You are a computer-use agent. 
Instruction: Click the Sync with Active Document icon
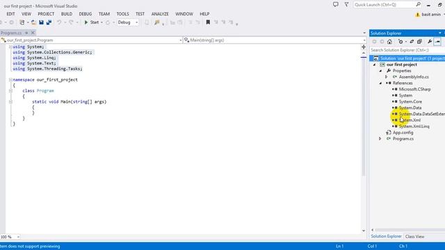pos(412,42)
